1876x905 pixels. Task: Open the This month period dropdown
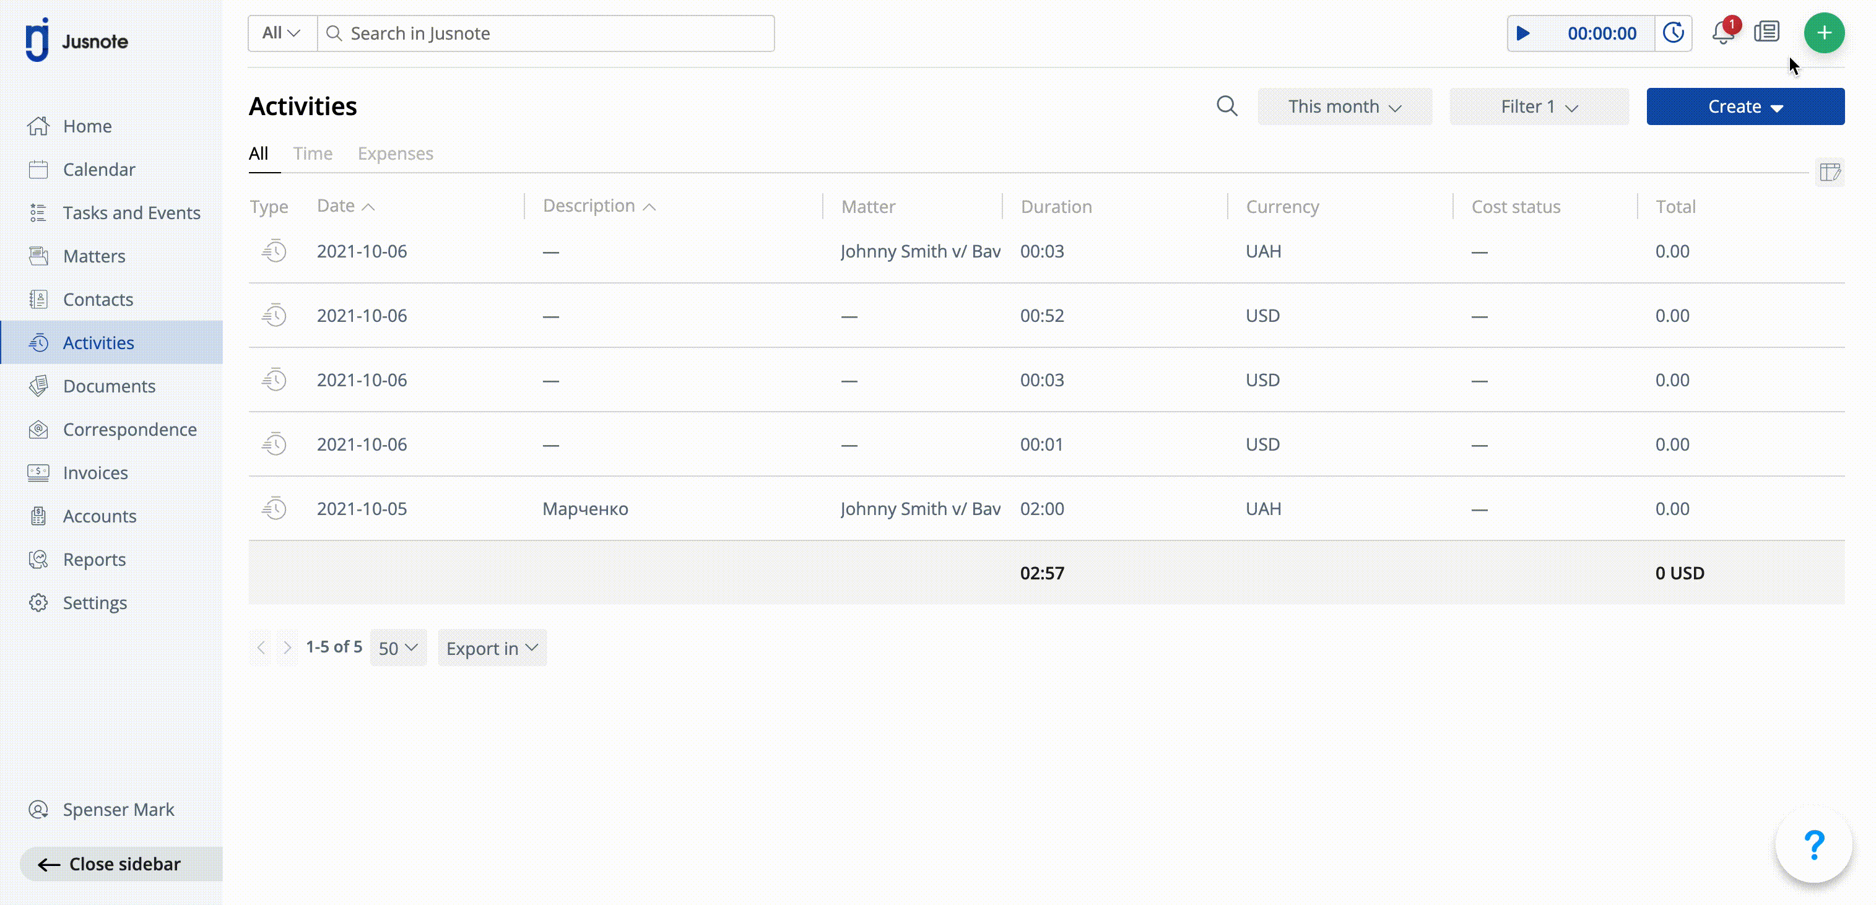tap(1344, 106)
